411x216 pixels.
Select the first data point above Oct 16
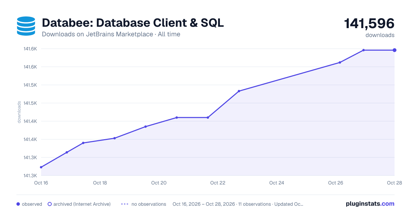click(41, 167)
